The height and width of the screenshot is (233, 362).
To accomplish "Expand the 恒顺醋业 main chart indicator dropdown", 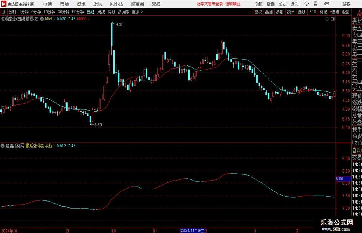I will pos(42,19).
